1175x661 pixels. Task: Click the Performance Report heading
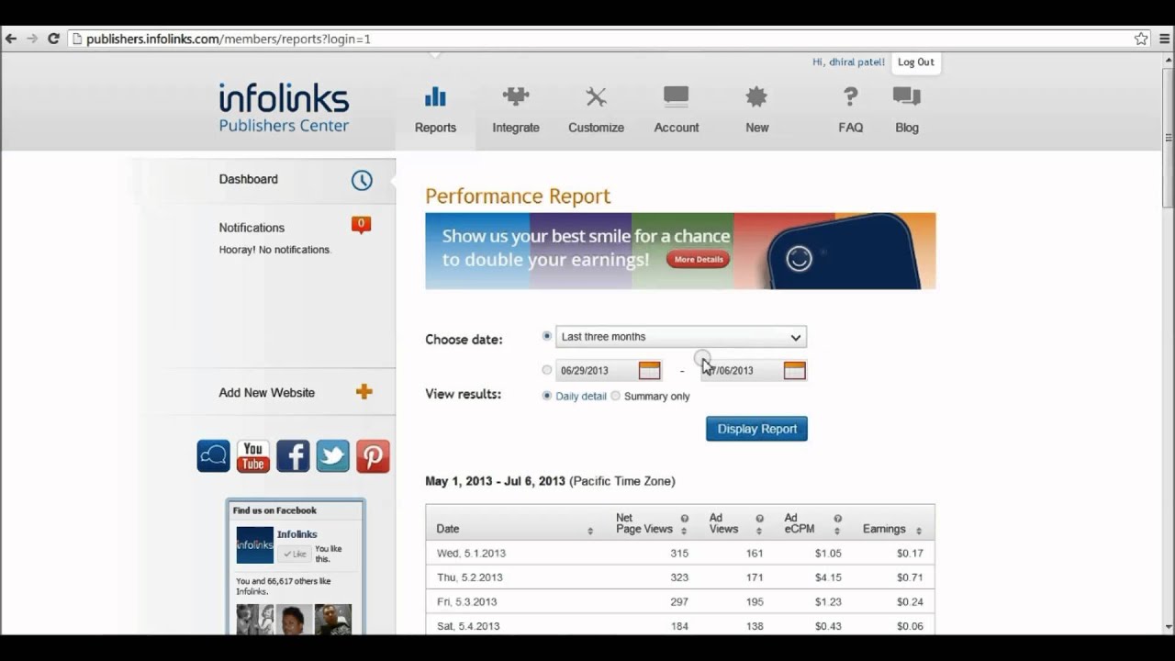518,196
